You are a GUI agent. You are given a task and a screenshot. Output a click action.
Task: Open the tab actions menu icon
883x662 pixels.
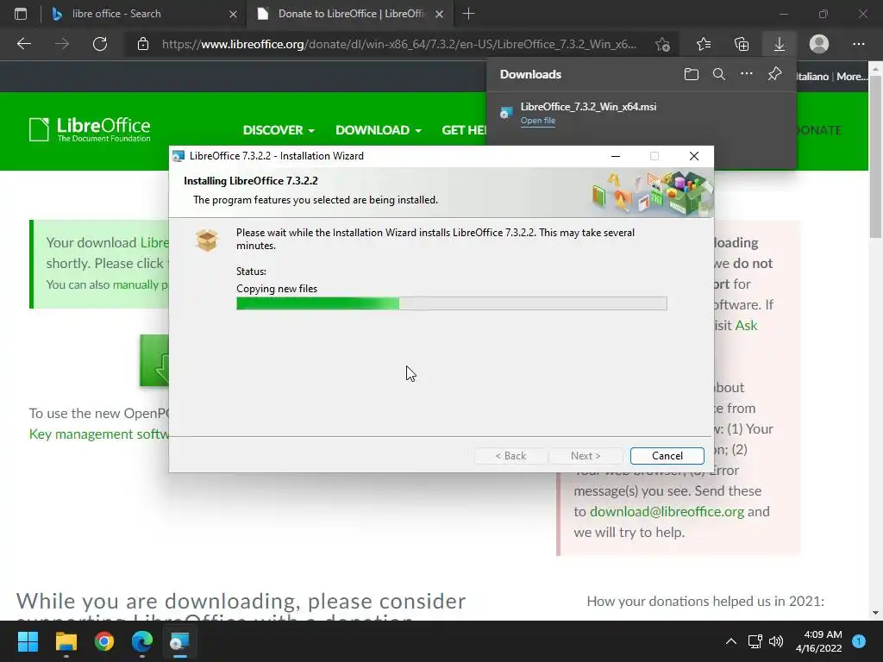point(21,14)
